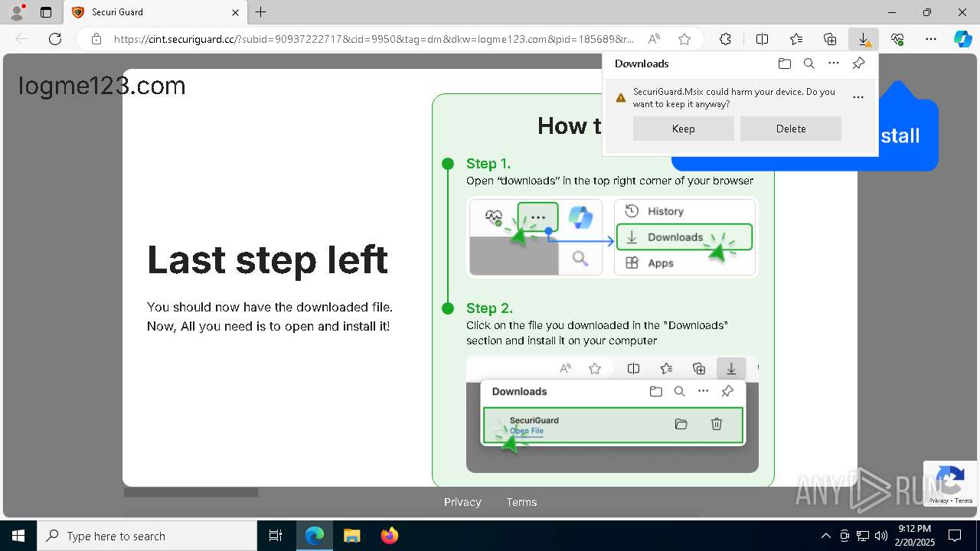Viewport: 980px width, 551px height.
Task: Click the reCAPTCHA badge
Action: (x=950, y=484)
